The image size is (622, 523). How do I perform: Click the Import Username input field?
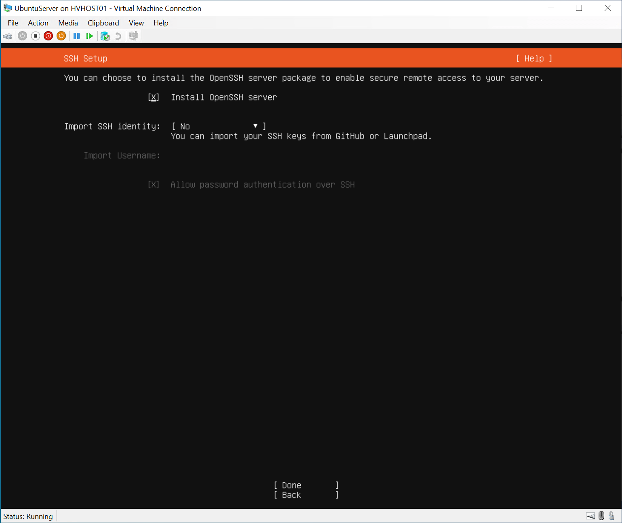(219, 156)
